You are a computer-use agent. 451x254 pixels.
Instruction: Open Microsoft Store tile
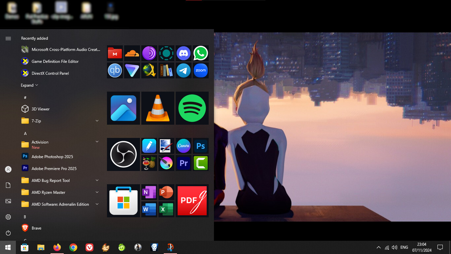123,201
